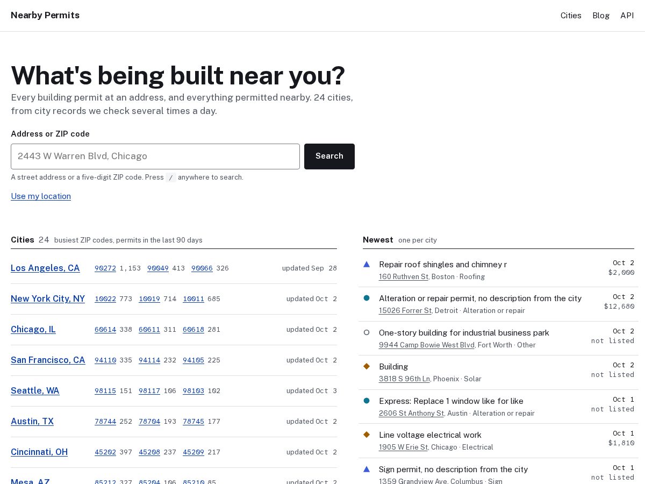645x484 pixels.
Task: Open the San Francisco, CA city page
Action: coord(48,360)
